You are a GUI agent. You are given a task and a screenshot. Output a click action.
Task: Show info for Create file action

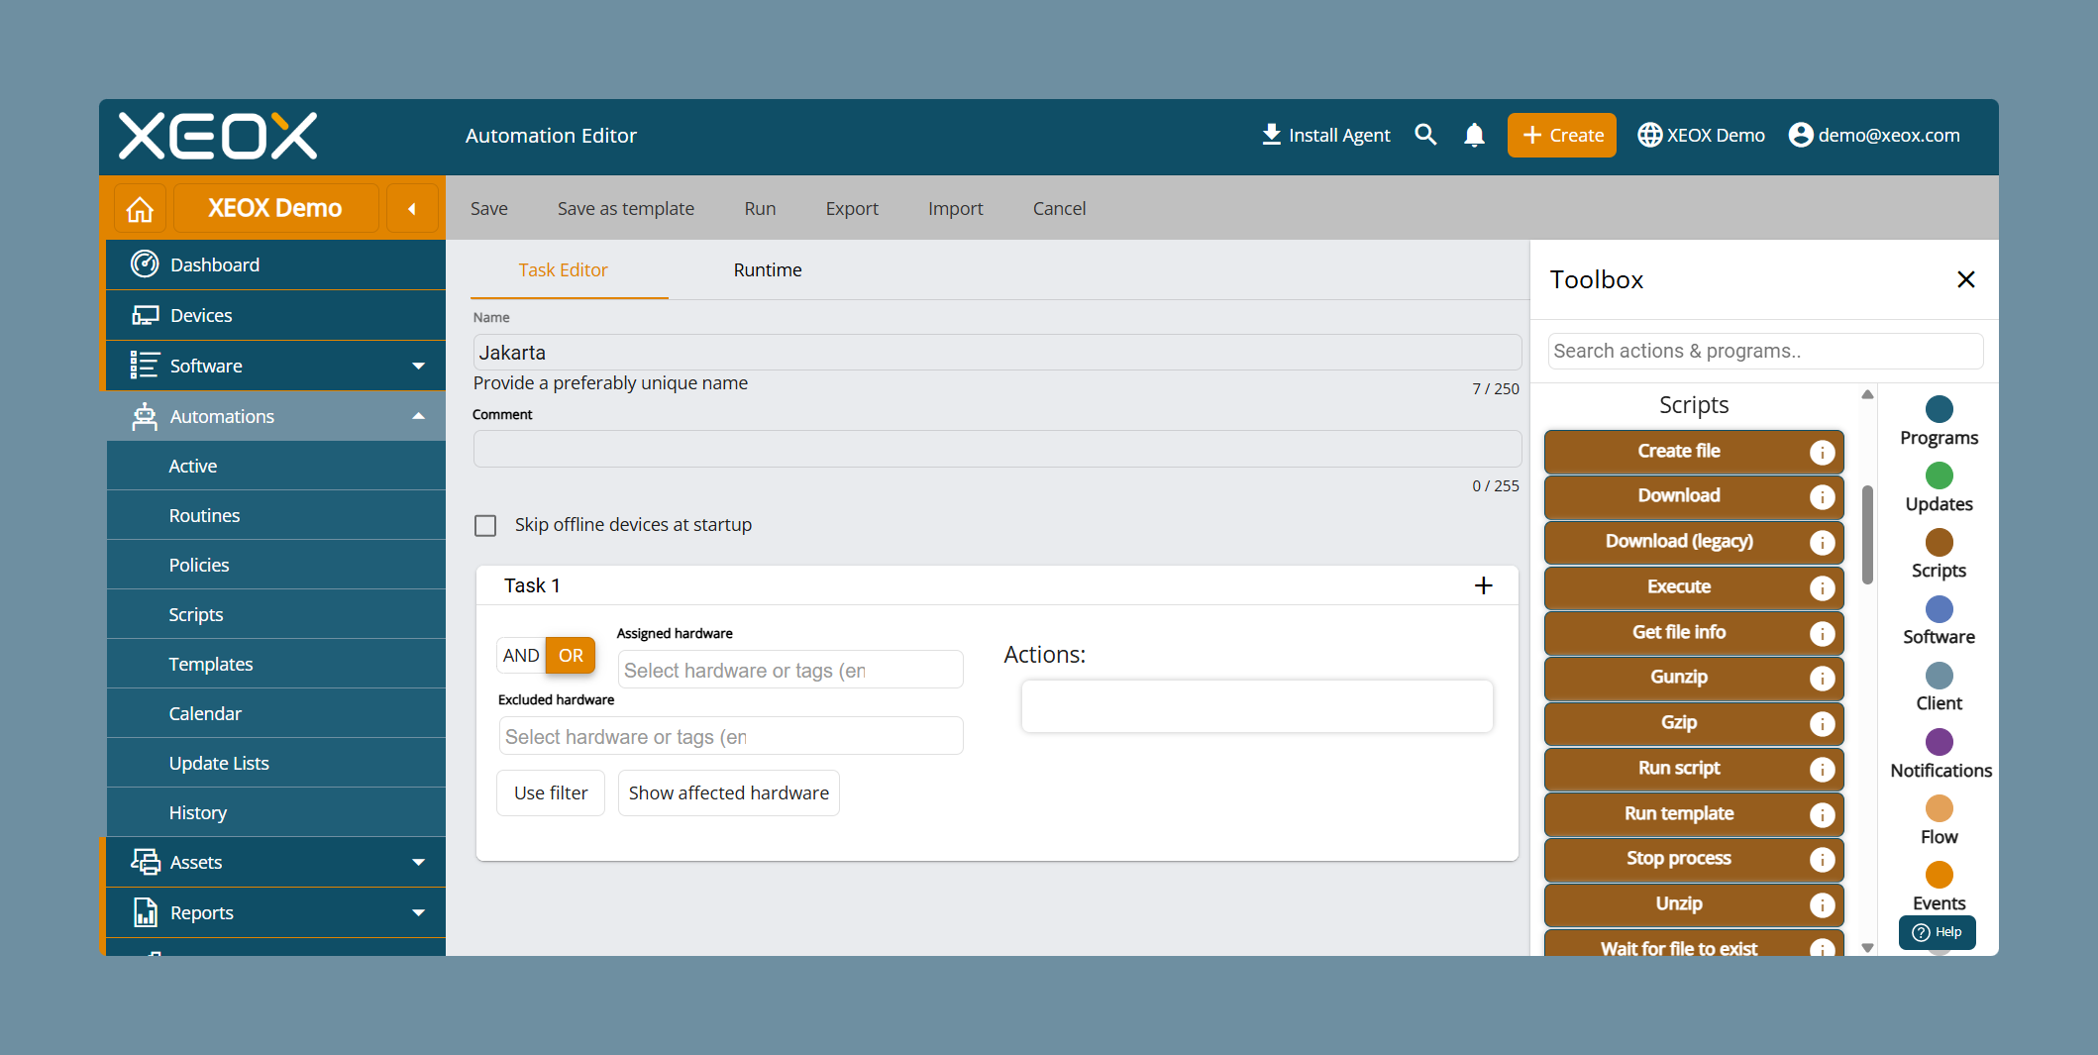pos(1822,452)
